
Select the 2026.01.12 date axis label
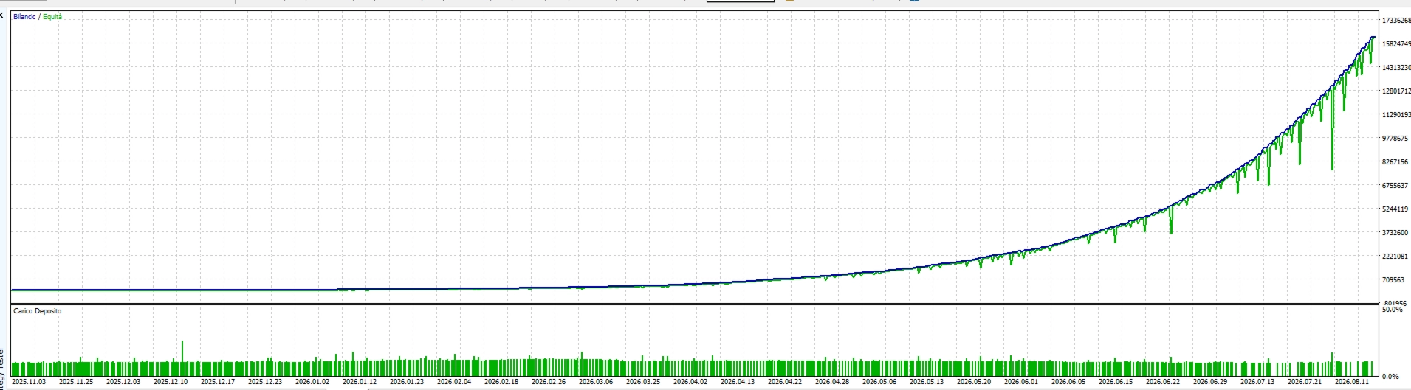(x=360, y=382)
